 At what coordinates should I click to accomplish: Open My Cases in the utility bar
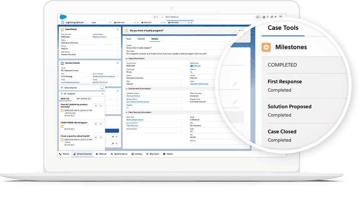click(x=153, y=154)
